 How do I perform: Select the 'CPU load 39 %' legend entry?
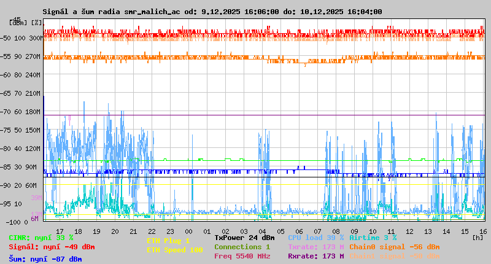coord(316,238)
